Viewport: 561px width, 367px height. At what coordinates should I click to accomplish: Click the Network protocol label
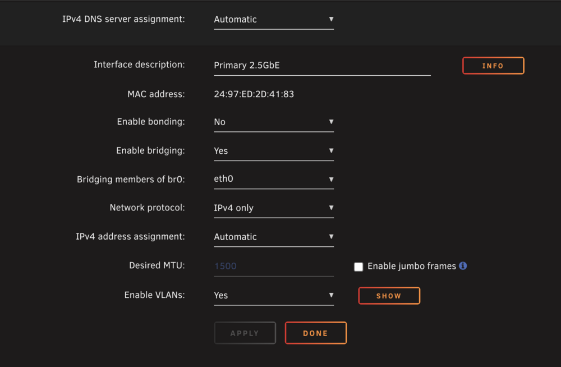(147, 208)
